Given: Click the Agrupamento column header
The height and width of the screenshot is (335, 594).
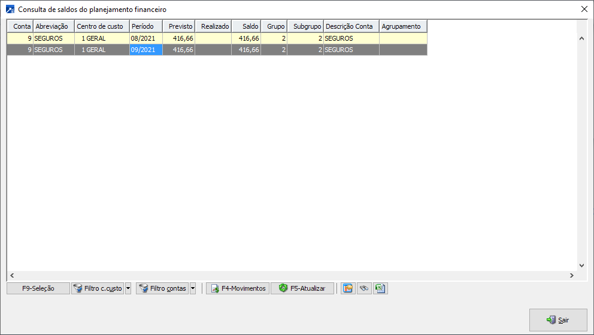Looking at the screenshot, I should point(403,26).
